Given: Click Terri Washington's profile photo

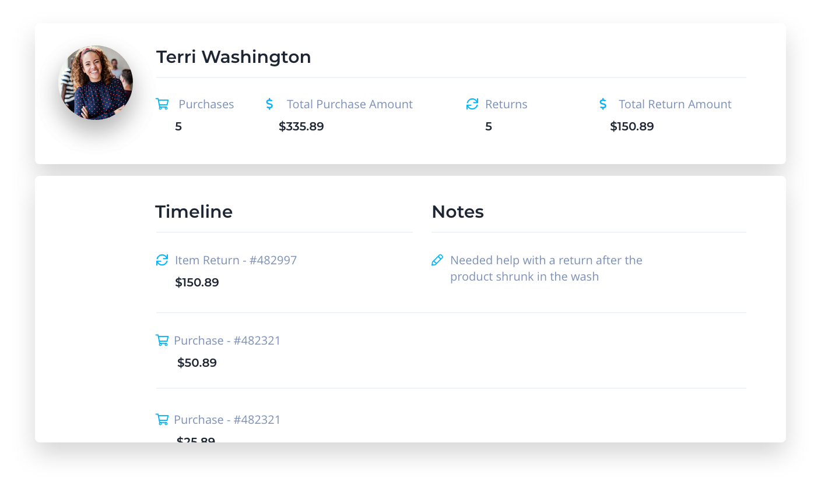Looking at the screenshot, I should 96,83.
